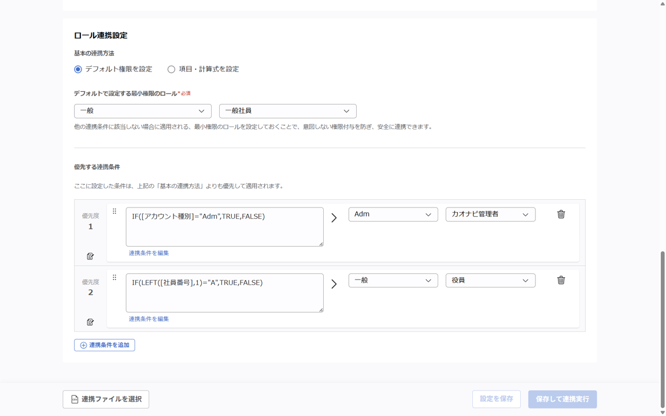Delete the priority 2 condition via trash icon

(561, 280)
